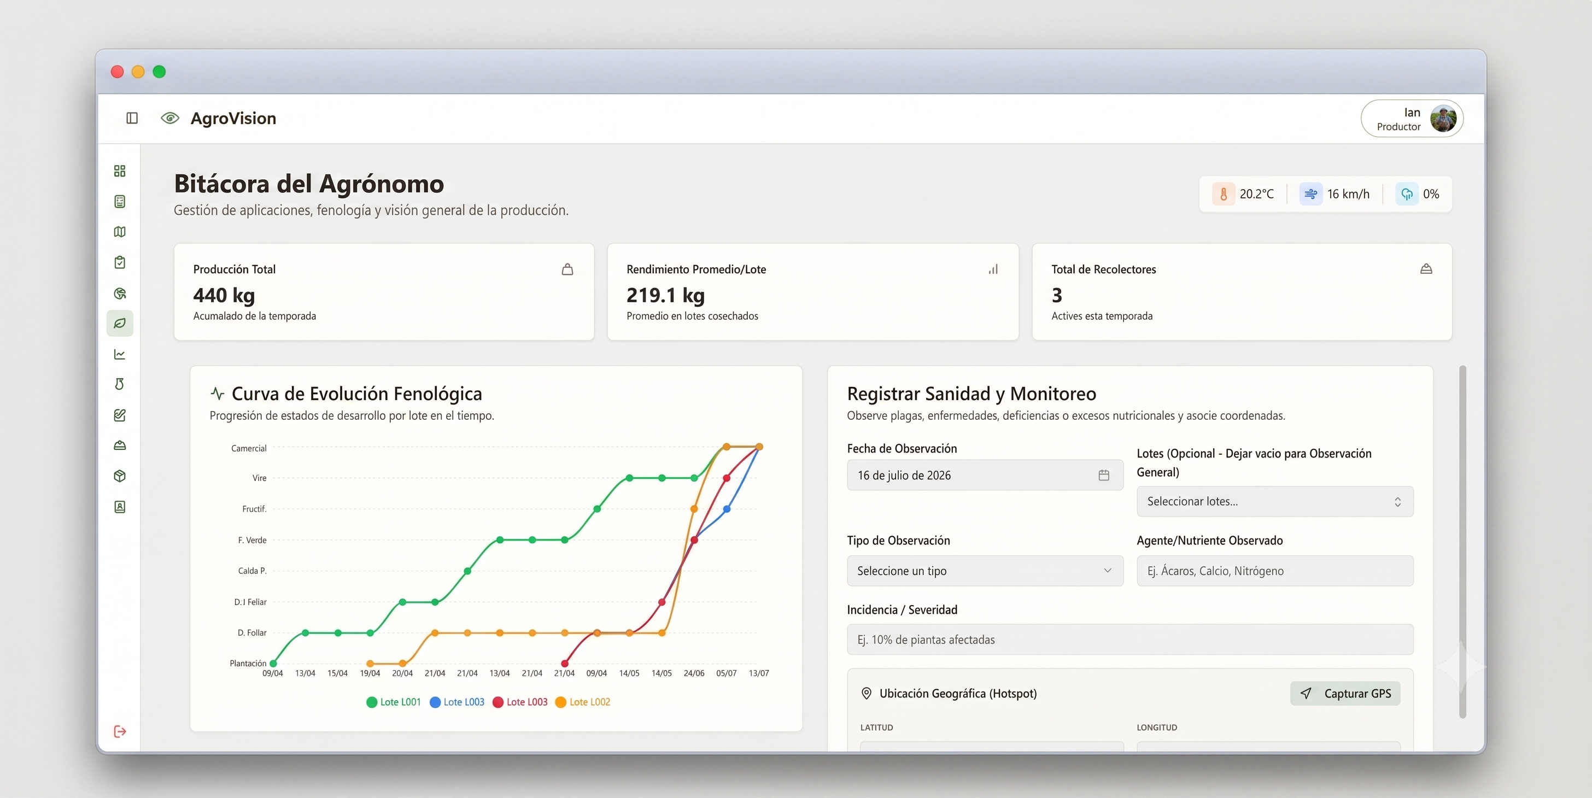The height and width of the screenshot is (798, 1592).
Task: Select the active leaf icon sidebar item
Action: (120, 323)
